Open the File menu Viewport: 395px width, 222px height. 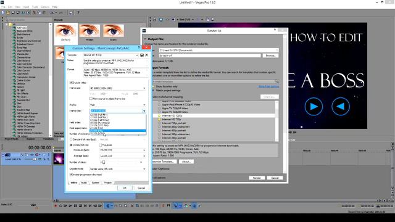coord(3,7)
